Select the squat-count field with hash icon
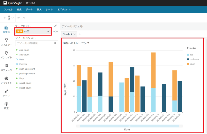The image size is (207, 134). click(24, 83)
